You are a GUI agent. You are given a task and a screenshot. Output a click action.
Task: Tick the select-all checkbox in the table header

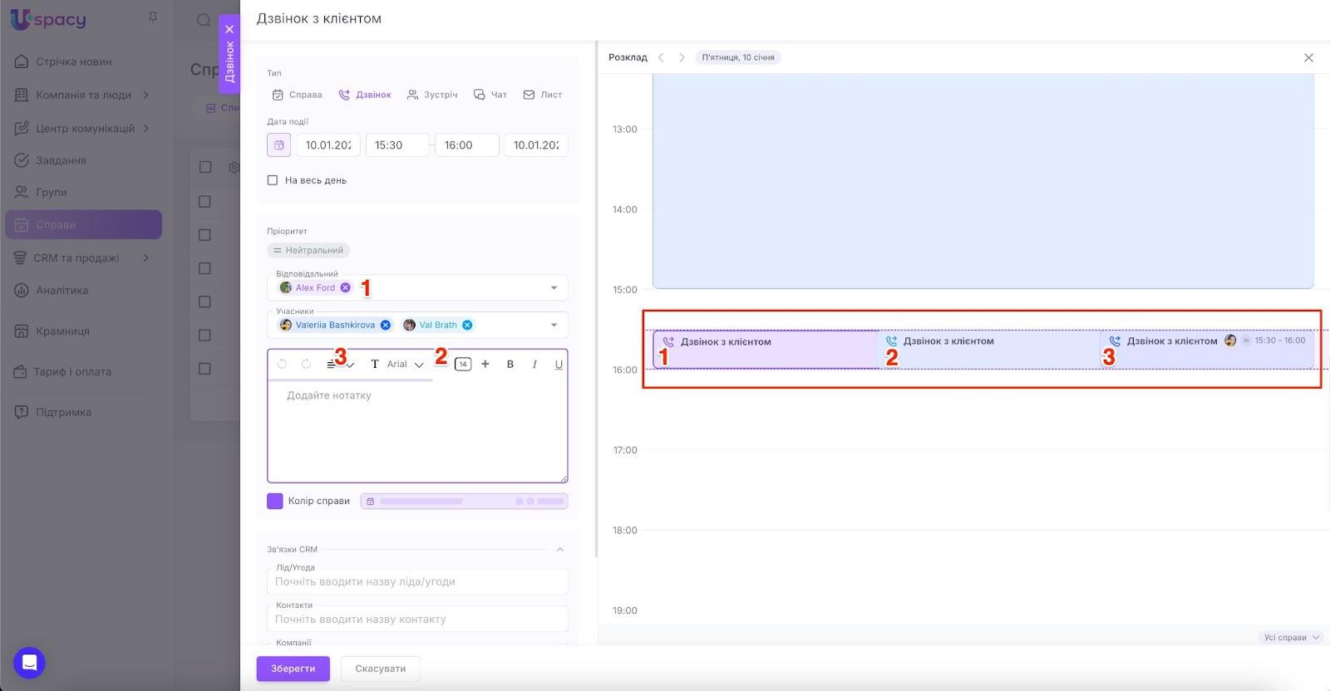point(205,167)
